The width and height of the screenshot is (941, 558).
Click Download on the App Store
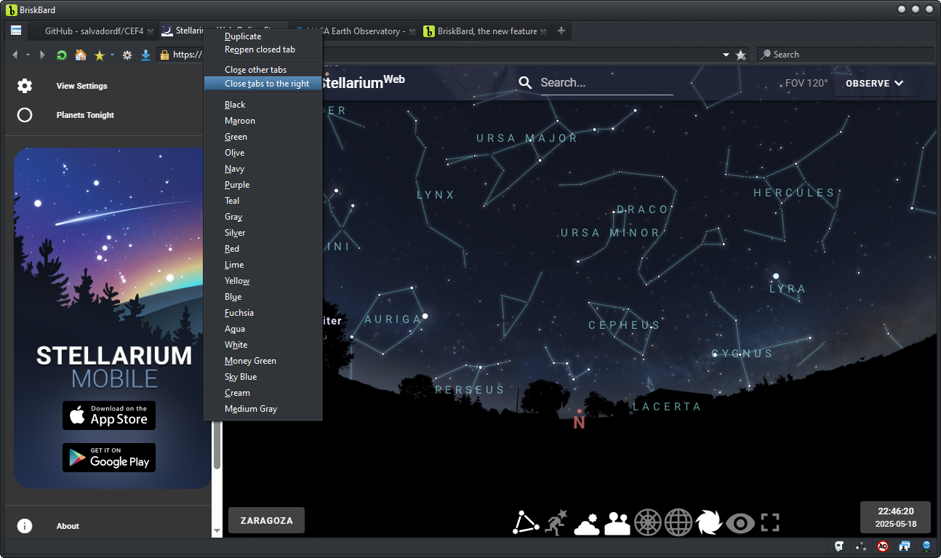click(109, 415)
